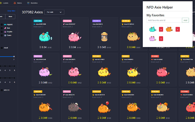Open the Axie #2951098 name link
Viewport: 195px width, 122px height.
click(x=41, y=24)
